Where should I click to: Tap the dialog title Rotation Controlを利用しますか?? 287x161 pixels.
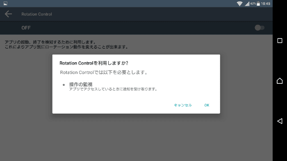[94, 63]
